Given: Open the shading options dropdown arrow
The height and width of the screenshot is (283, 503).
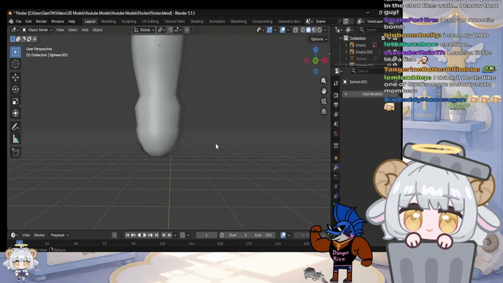Looking at the screenshot, I should point(325,30).
